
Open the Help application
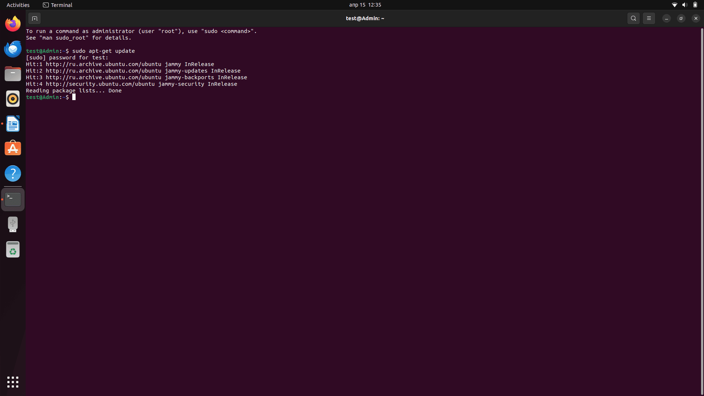(13, 174)
